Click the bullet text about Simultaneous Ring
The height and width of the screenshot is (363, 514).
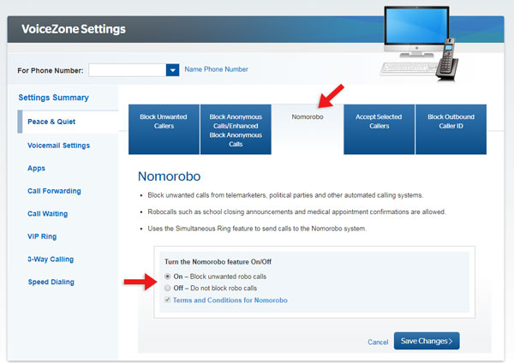(257, 229)
